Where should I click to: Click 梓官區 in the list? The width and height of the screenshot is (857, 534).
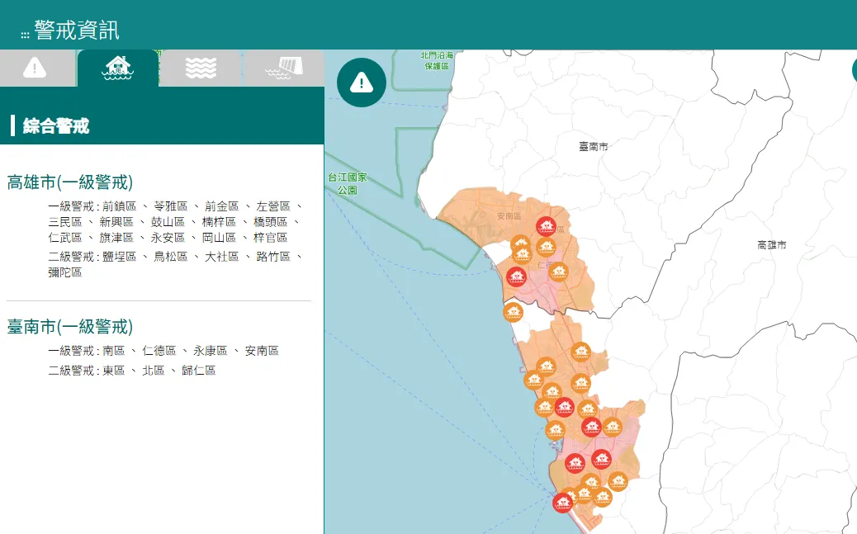point(271,238)
